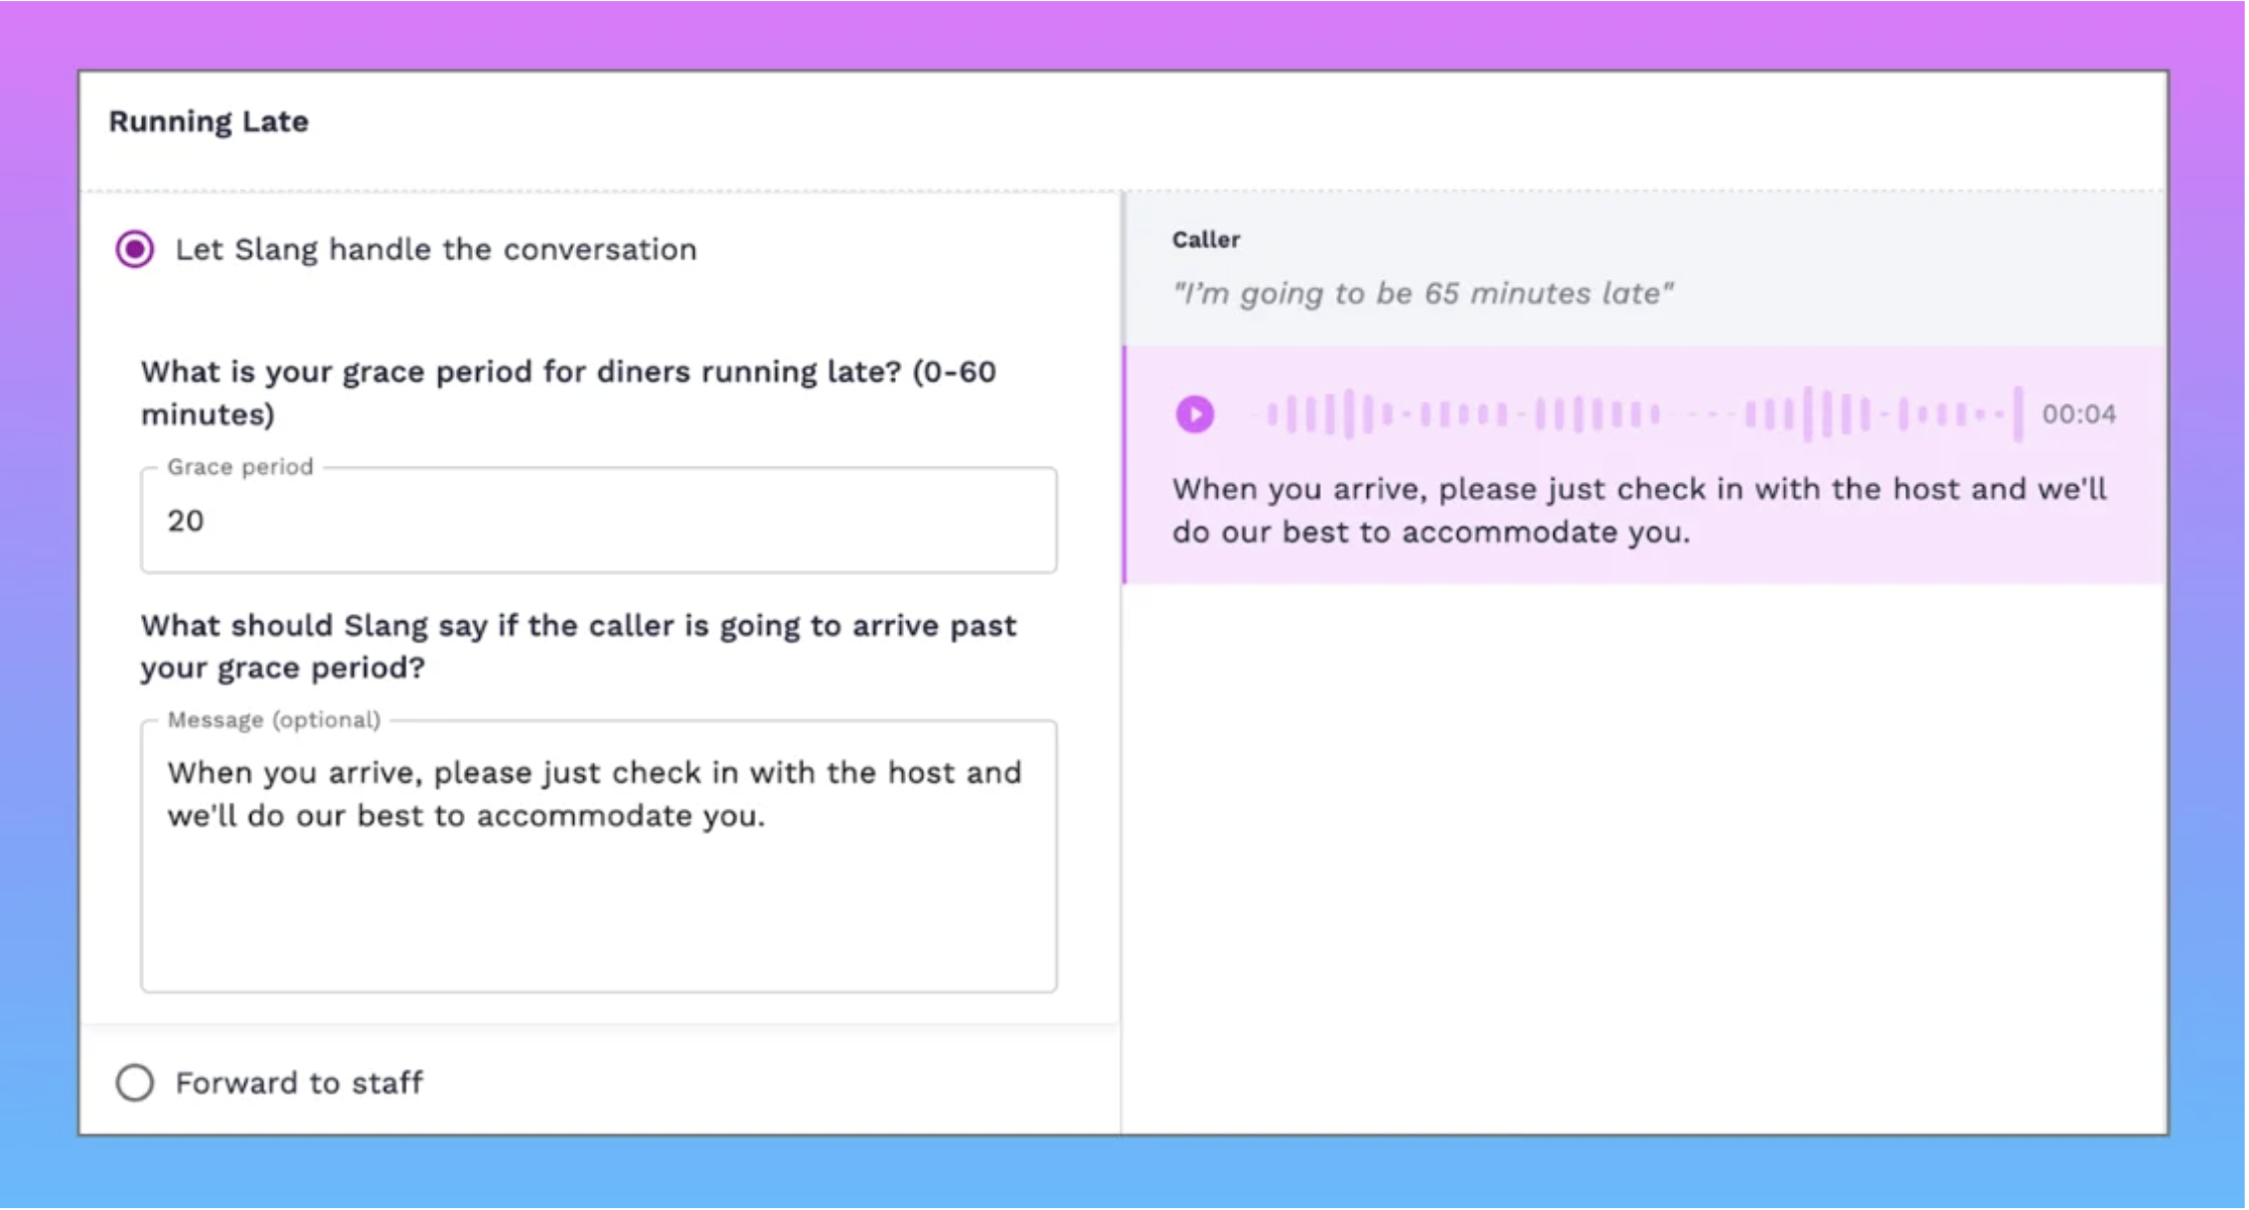Click the Grace period floating field label

tap(239, 467)
